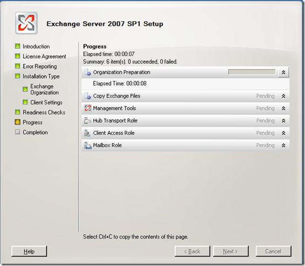Image resolution: width=305 pixels, height=266 pixels.
Task: Select the Introduction step
Action: point(36,47)
